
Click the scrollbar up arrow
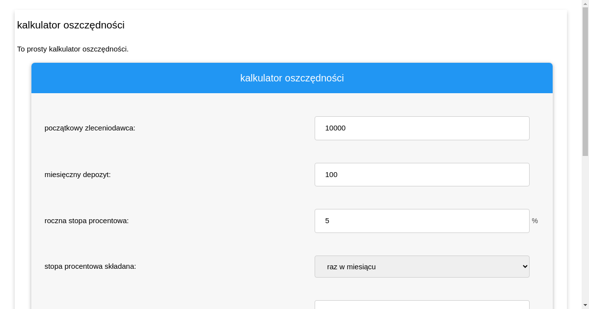(586, 3)
